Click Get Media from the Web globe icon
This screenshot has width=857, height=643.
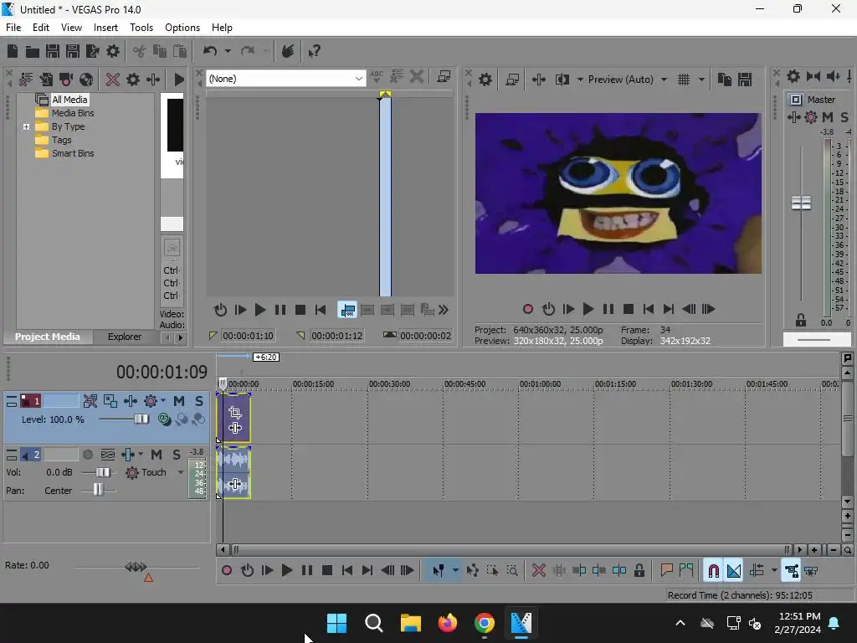[86, 80]
